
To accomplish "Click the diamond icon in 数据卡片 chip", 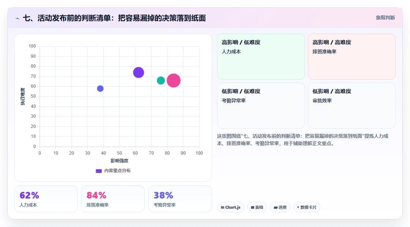I will [x=298, y=207].
